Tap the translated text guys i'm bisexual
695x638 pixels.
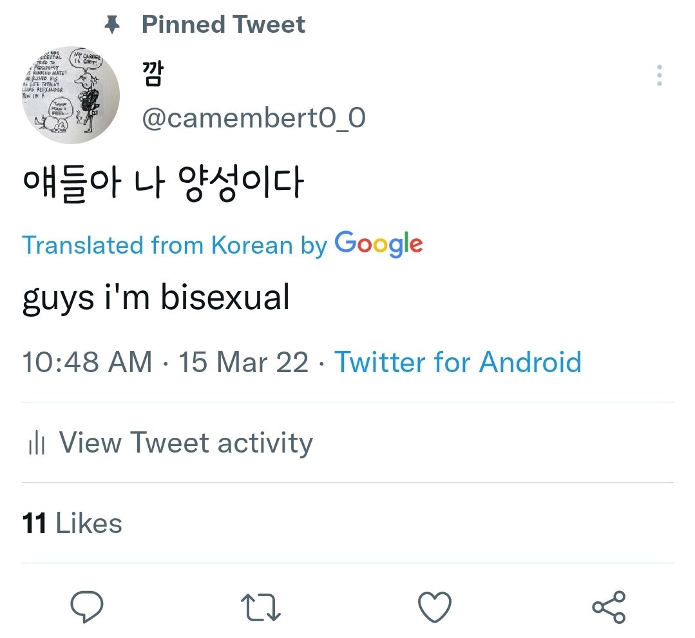pos(156,299)
